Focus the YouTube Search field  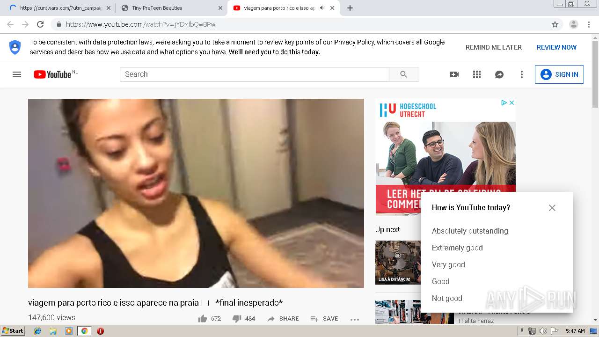255,74
